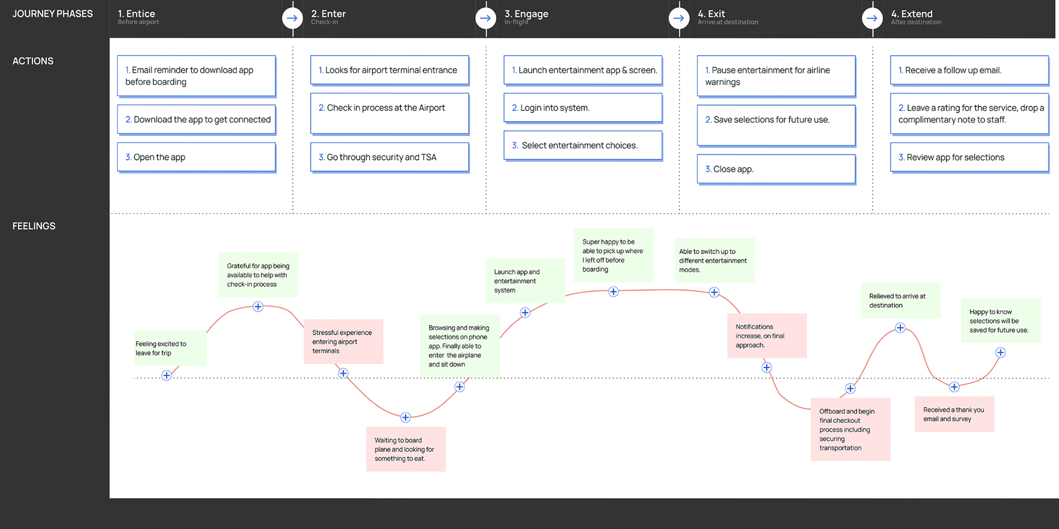Click plus marker above Waiting to board note
This screenshot has height=529, width=1059.
[x=405, y=417]
